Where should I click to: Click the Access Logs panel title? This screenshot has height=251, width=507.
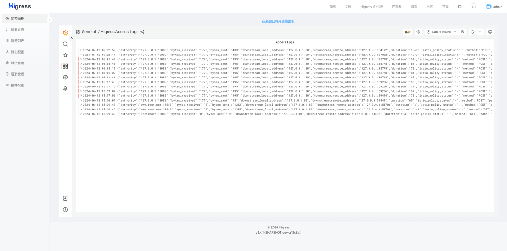pos(285,42)
